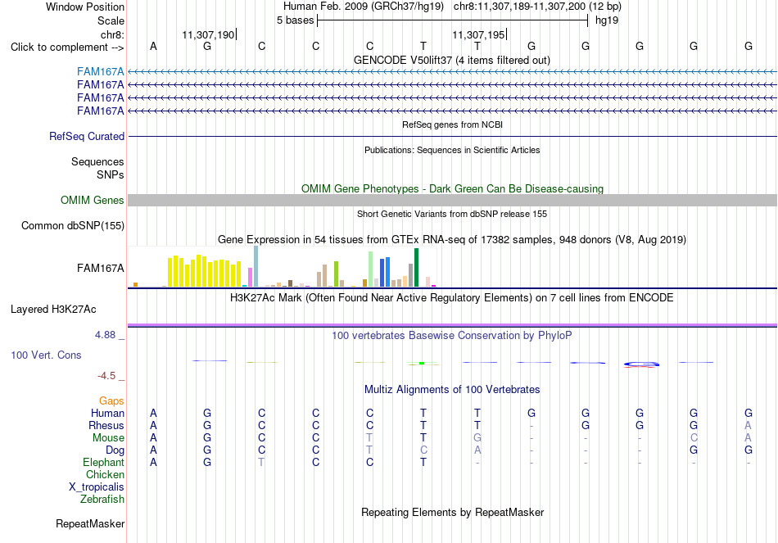Click 'Human Feb. 2009 (GRCh37/hg19)' assembly text
The height and width of the screenshot is (543, 778).
(364, 7)
